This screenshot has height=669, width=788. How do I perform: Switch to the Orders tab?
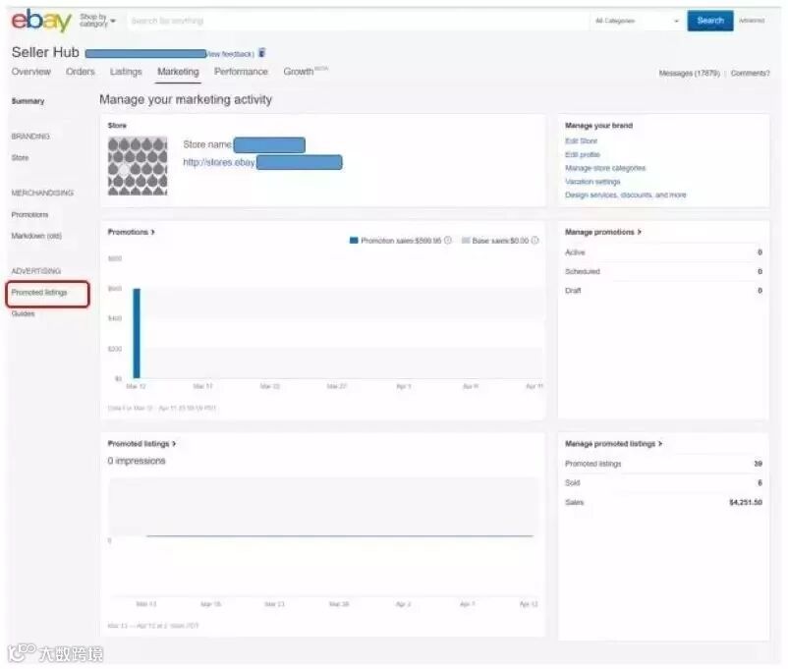point(80,72)
